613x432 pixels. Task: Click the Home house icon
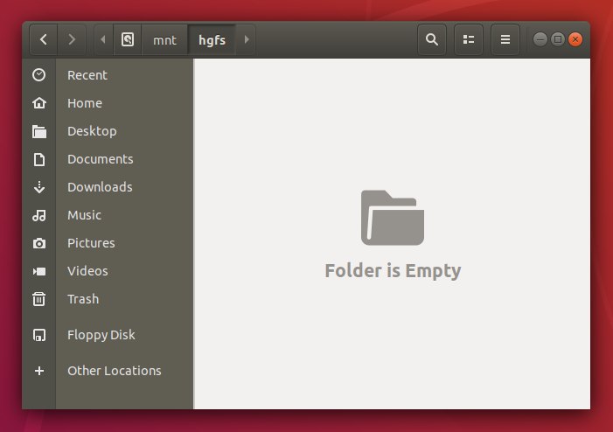[x=39, y=103]
